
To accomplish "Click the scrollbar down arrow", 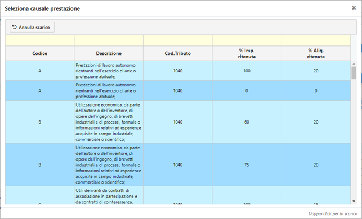I will 354,201.
